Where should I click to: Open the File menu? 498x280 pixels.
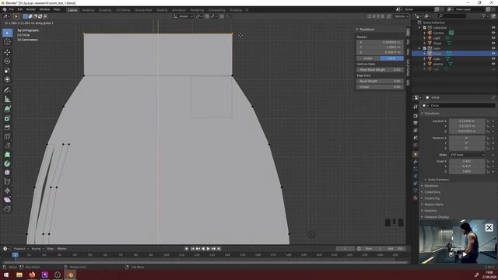(x=12, y=10)
